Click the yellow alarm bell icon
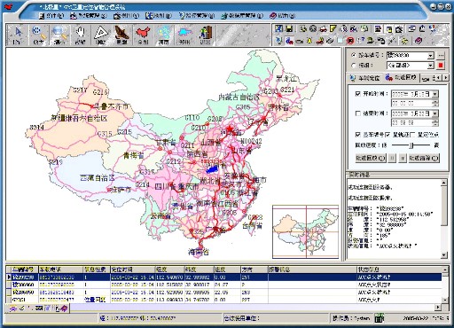Image resolution: width=454 pixels, height=328 pixels. [309, 41]
